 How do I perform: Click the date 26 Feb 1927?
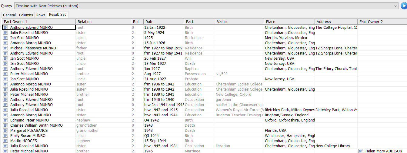tap(155, 58)
